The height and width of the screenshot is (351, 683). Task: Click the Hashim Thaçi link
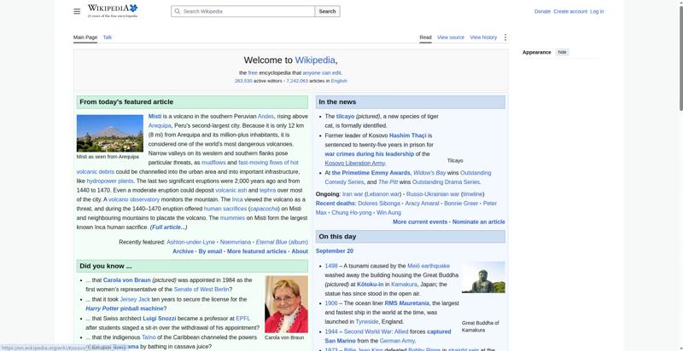[x=408, y=135]
